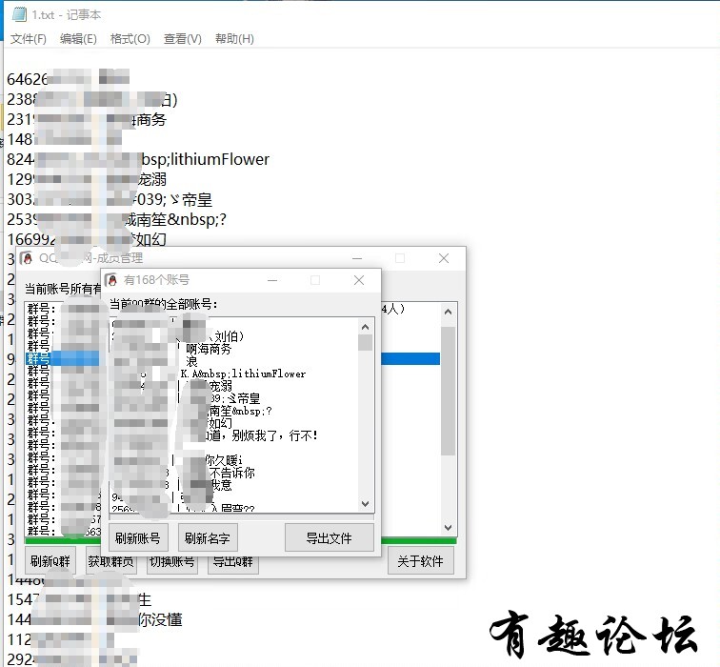Click Notepad line ending 南笙&nbsp;?
The height and width of the screenshot is (667, 720).
tap(116, 219)
